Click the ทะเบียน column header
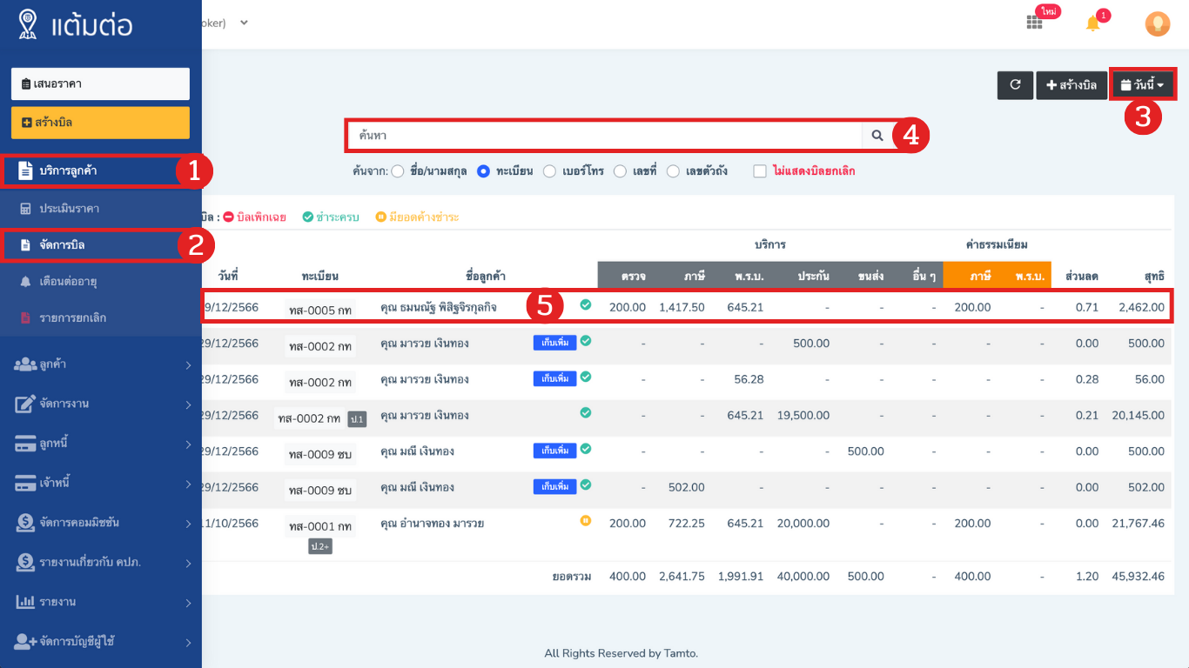The image size is (1189, 668). [x=320, y=276]
